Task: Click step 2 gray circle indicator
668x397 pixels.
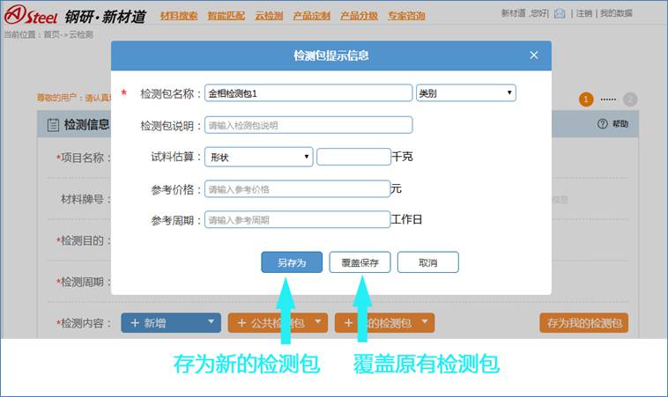Action: click(630, 99)
